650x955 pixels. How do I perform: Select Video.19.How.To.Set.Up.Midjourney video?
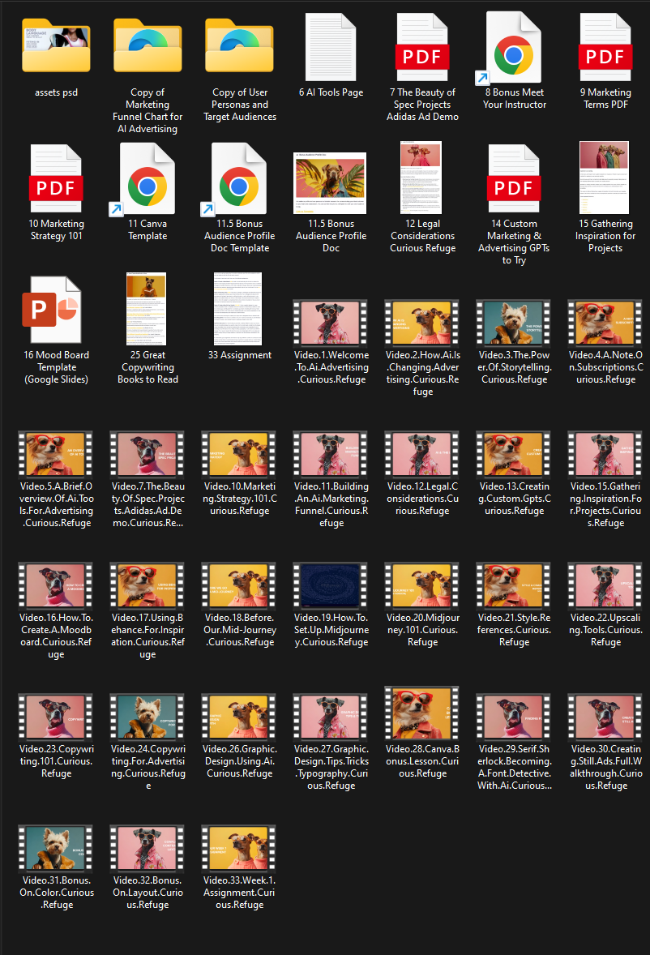[x=331, y=586]
